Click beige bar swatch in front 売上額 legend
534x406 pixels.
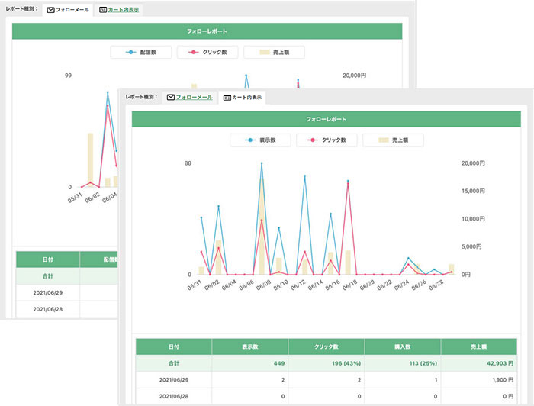384,140
